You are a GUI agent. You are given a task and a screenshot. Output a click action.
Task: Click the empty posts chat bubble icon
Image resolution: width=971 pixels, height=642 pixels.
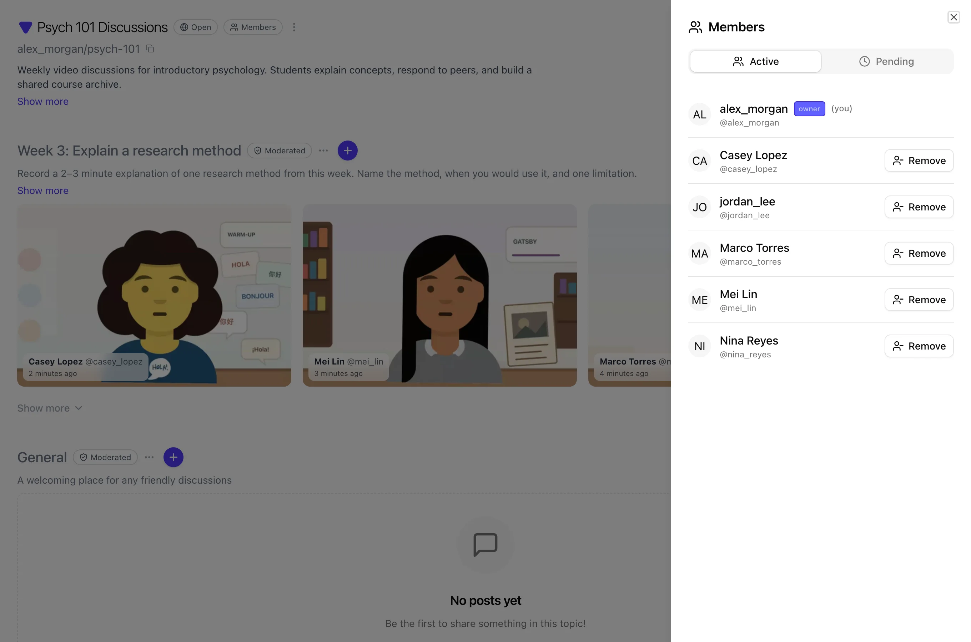(x=485, y=545)
